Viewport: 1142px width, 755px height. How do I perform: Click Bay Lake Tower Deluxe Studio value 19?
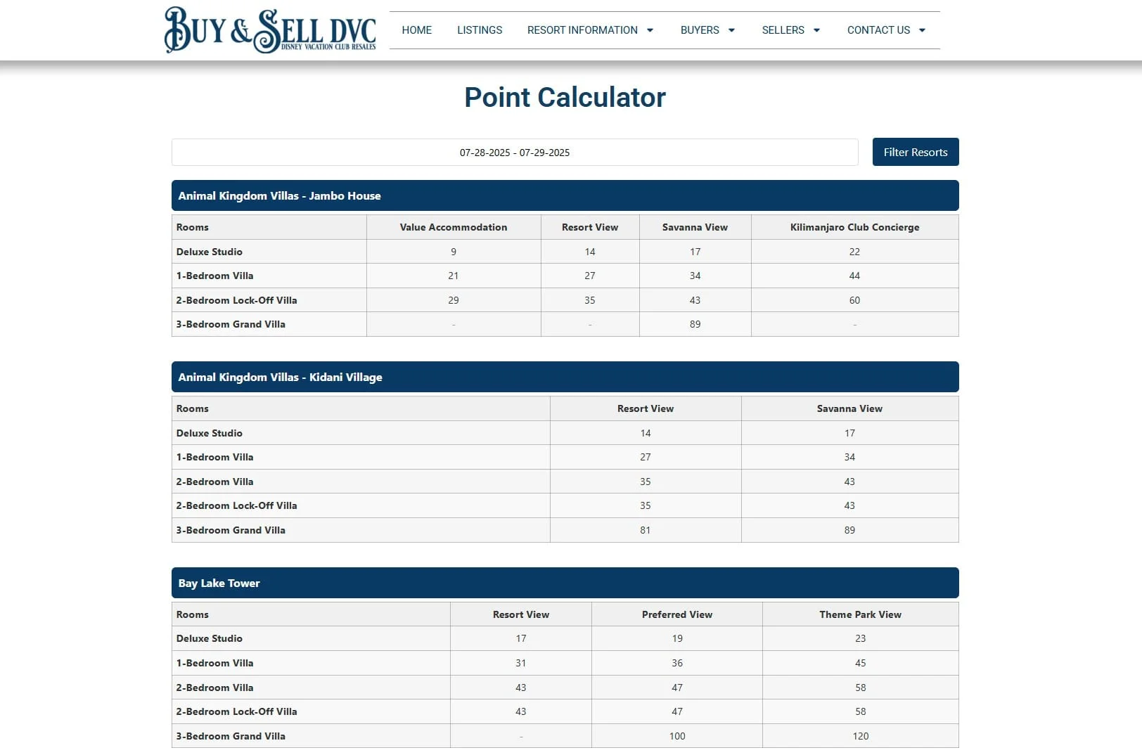click(677, 638)
